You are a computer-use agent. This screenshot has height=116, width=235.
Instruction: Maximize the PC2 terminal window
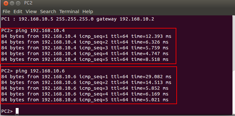point(18,3)
